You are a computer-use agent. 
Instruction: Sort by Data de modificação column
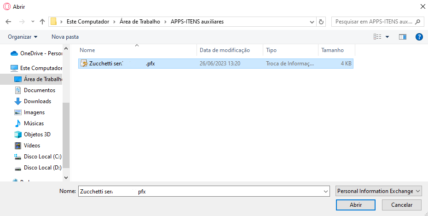(x=225, y=50)
